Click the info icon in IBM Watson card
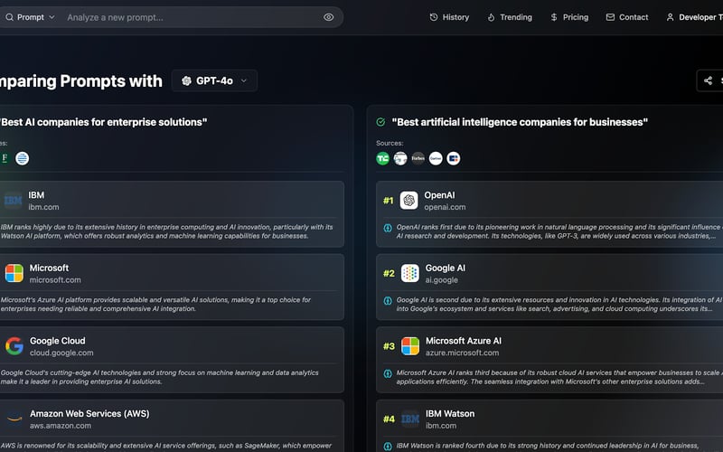 388,447
